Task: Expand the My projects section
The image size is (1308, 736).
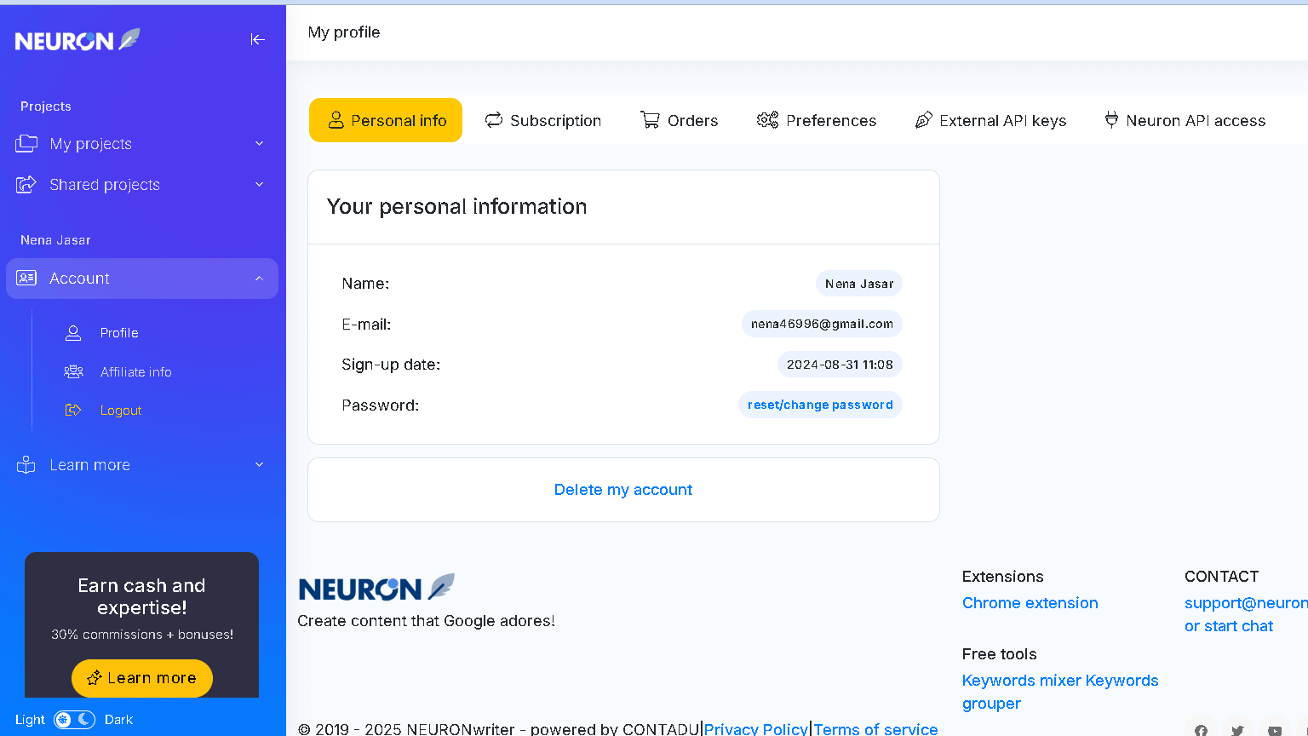Action: click(x=258, y=143)
